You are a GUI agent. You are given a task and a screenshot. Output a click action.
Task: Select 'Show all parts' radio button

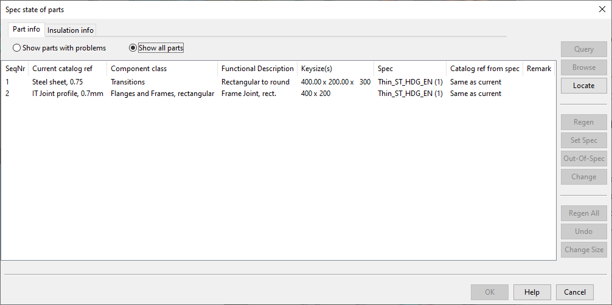click(133, 48)
